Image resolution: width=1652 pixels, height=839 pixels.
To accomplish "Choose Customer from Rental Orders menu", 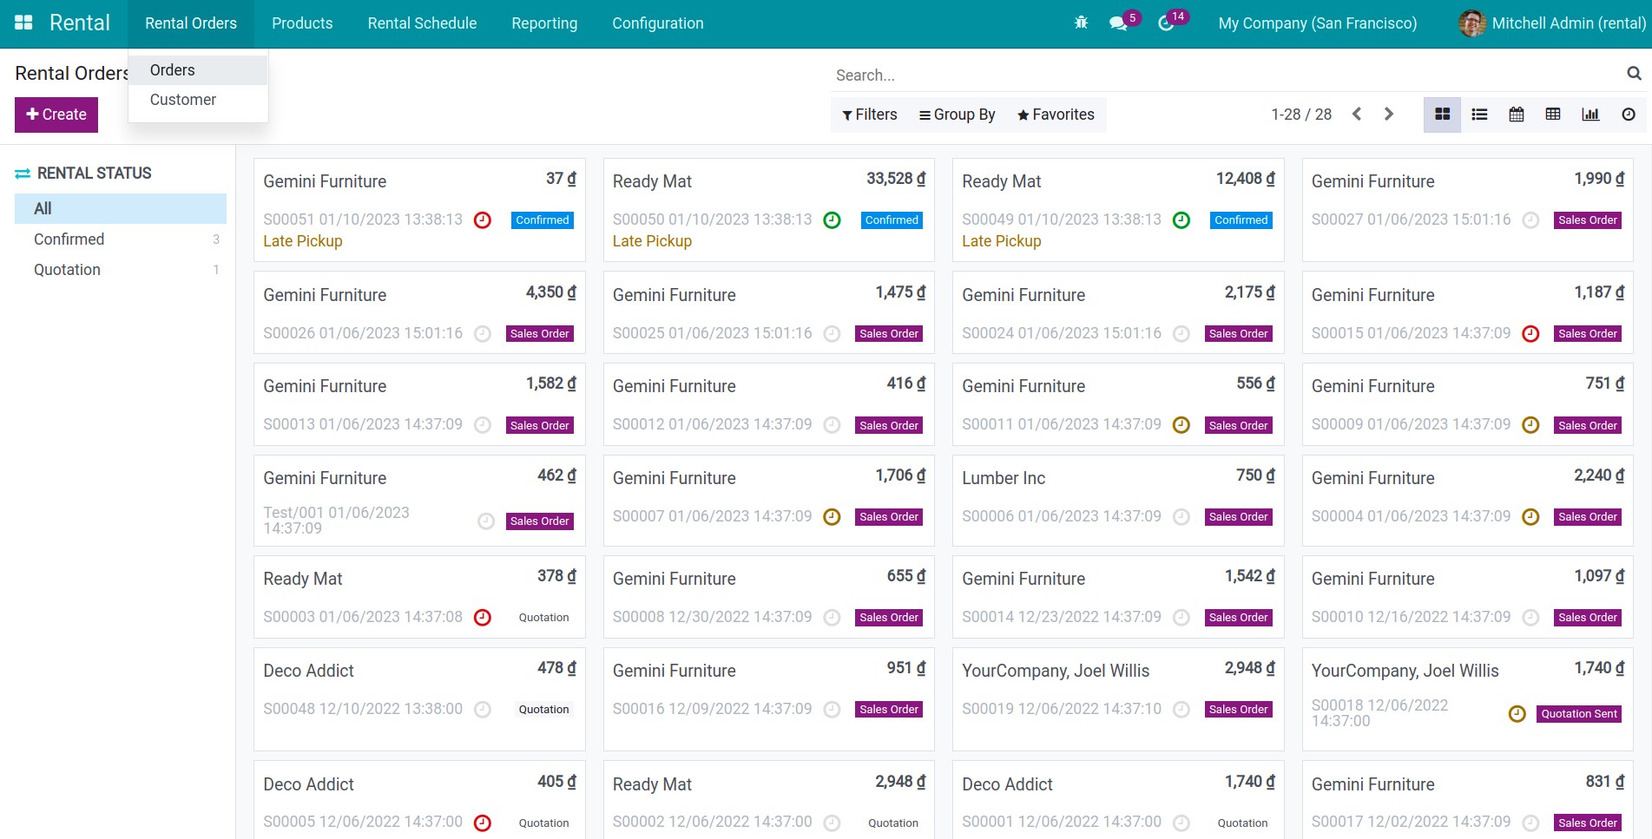I will (183, 100).
